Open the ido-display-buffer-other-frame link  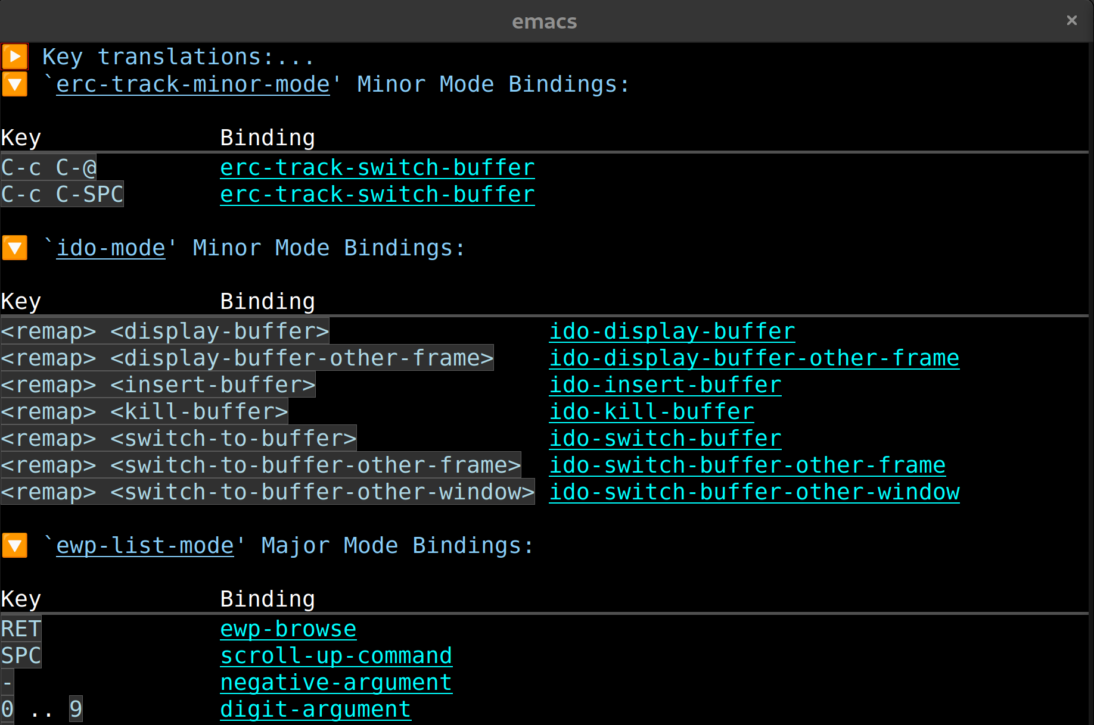[754, 358]
